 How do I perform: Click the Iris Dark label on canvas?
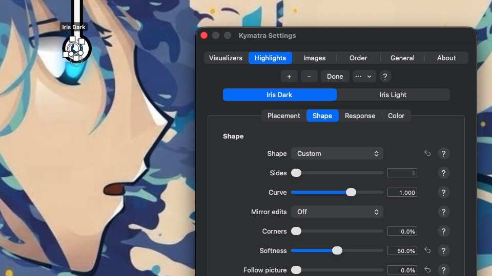pyautogui.click(x=73, y=27)
